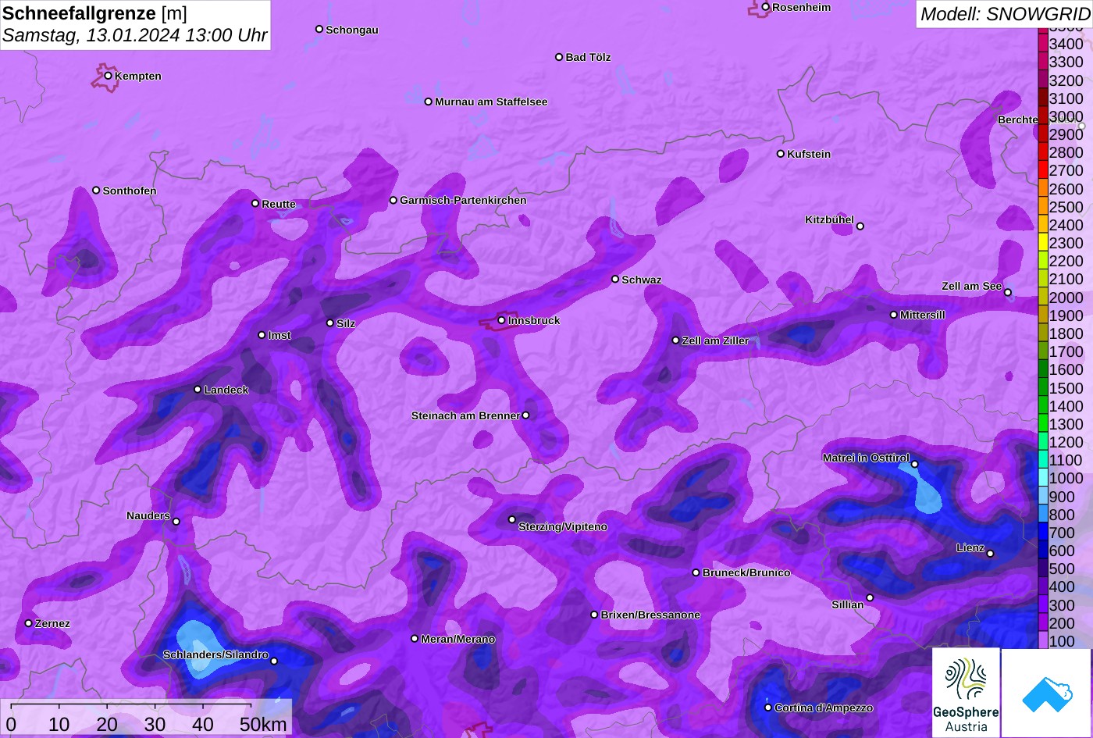Select the Kitzbühel marker circle
The height and width of the screenshot is (738, 1093).
point(860,226)
